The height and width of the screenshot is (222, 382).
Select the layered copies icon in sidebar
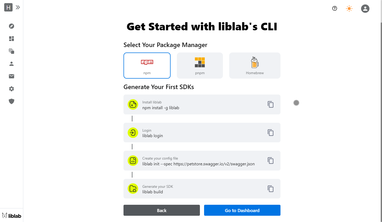pos(12,51)
